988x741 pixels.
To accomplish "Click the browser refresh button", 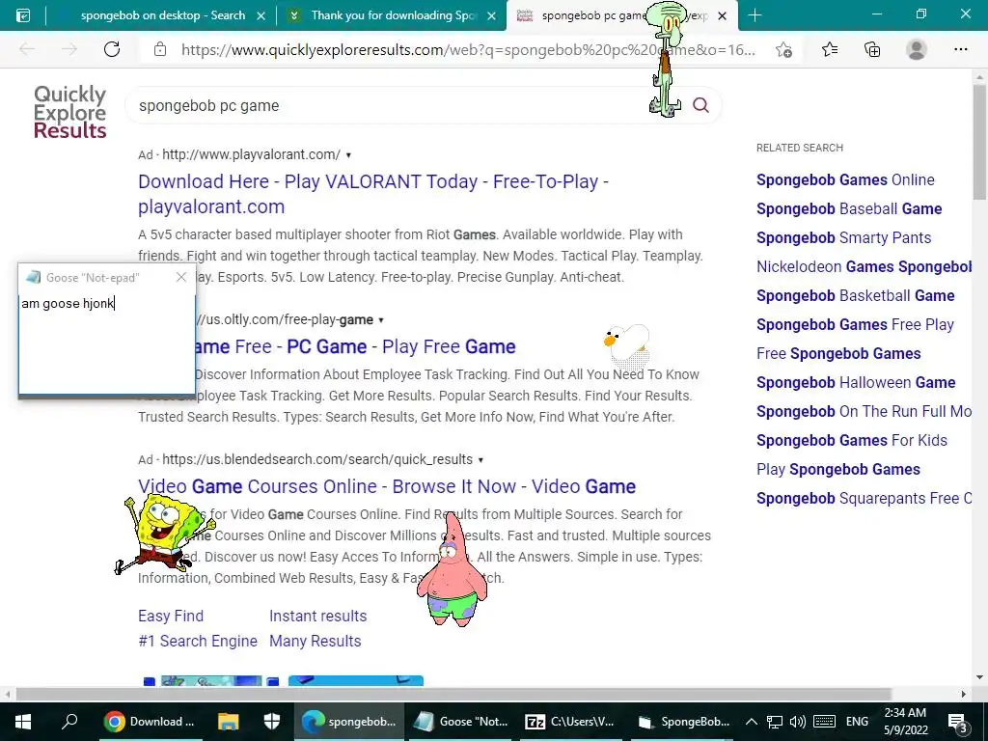I will pos(112,49).
